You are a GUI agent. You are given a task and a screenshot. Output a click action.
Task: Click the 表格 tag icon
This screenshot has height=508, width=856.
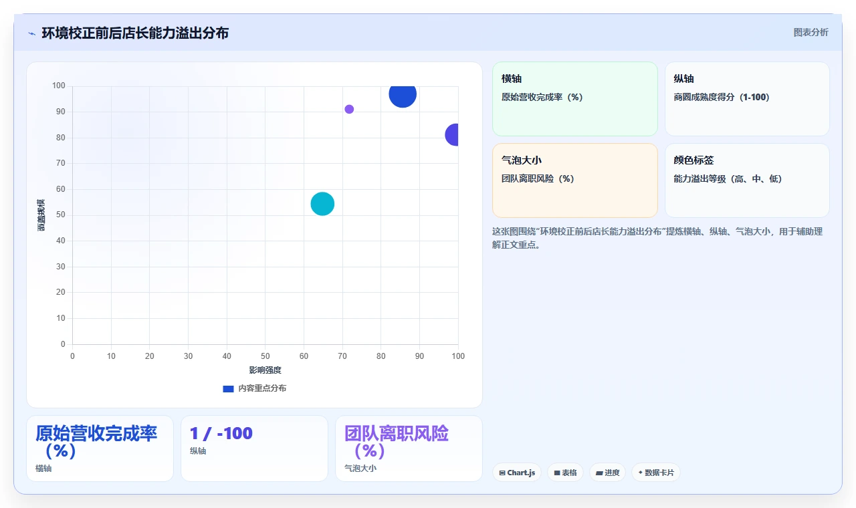pyautogui.click(x=557, y=473)
